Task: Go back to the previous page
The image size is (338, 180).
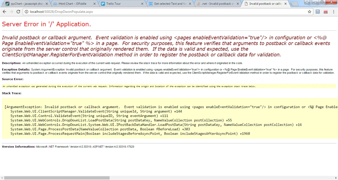Action: [5, 12]
